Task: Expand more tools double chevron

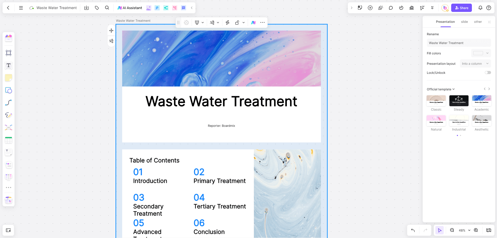Action: click(432, 8)
